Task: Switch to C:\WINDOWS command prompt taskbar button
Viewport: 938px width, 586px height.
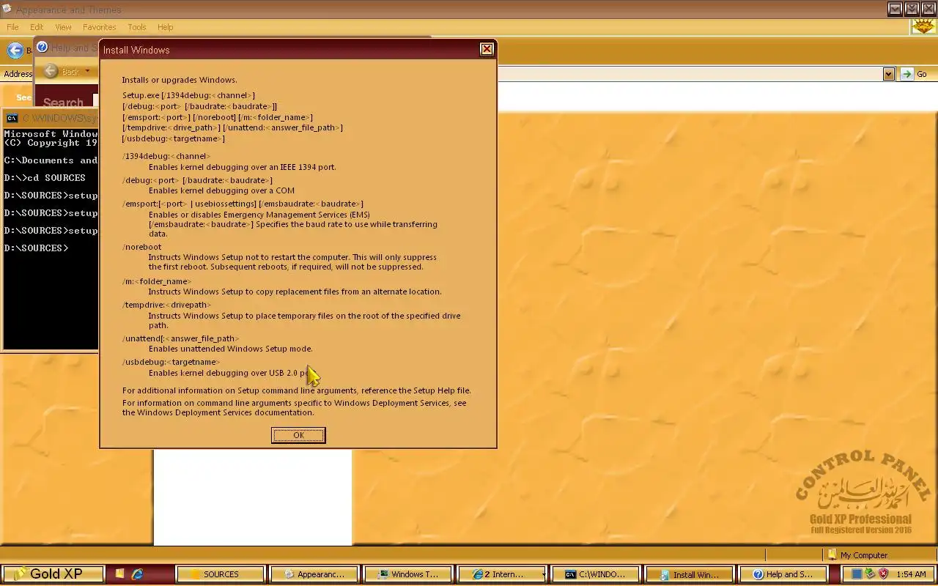Action: [595, 574]
